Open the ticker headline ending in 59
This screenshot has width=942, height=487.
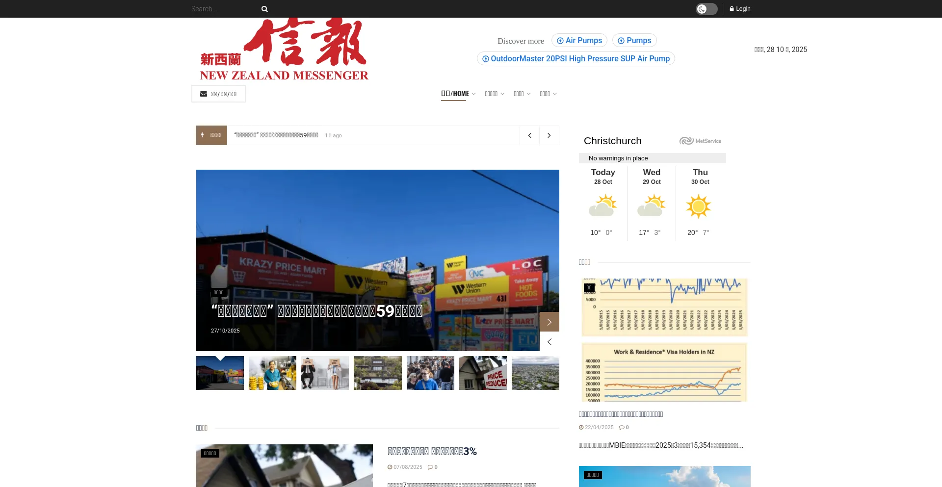pos(276,135)
